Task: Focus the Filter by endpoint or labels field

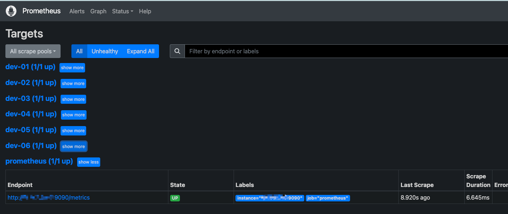Action: 346,51
